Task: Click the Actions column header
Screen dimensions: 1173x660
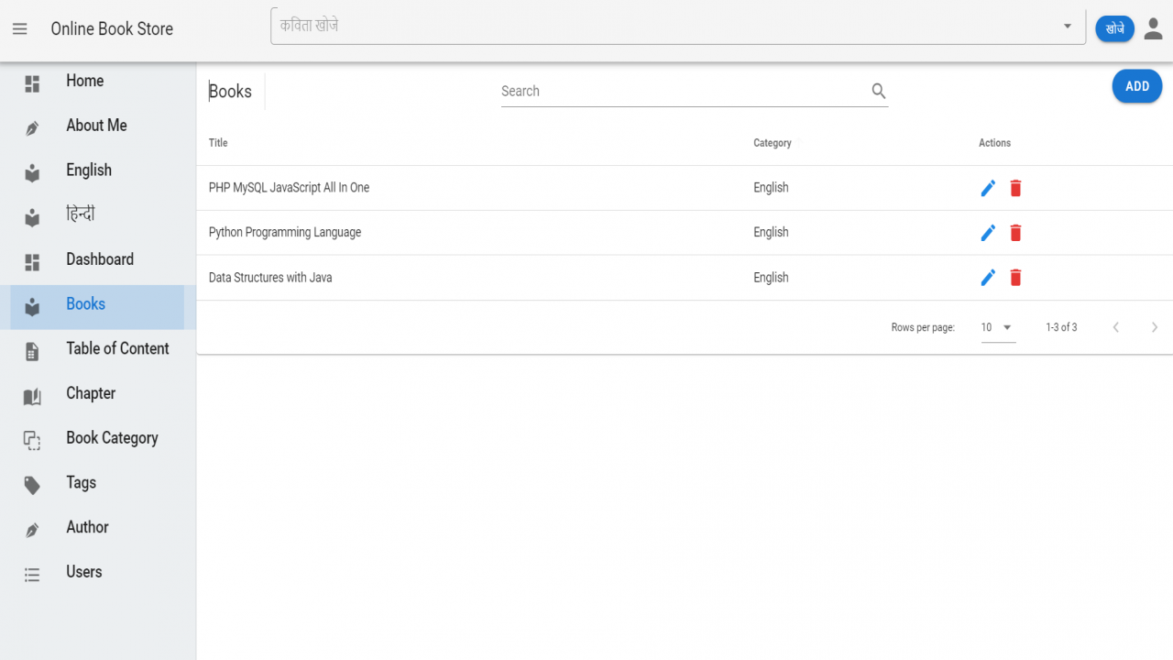Action: (x=994, y=143)
